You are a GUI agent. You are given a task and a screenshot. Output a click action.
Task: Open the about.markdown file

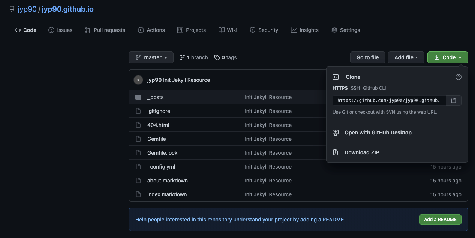coord(168,181)
